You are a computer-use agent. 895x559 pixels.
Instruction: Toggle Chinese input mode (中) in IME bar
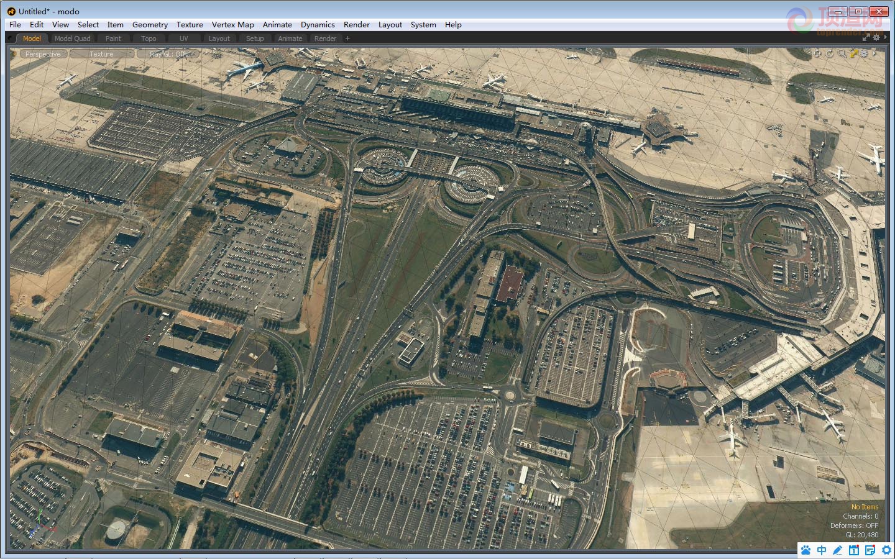point(822,550)
